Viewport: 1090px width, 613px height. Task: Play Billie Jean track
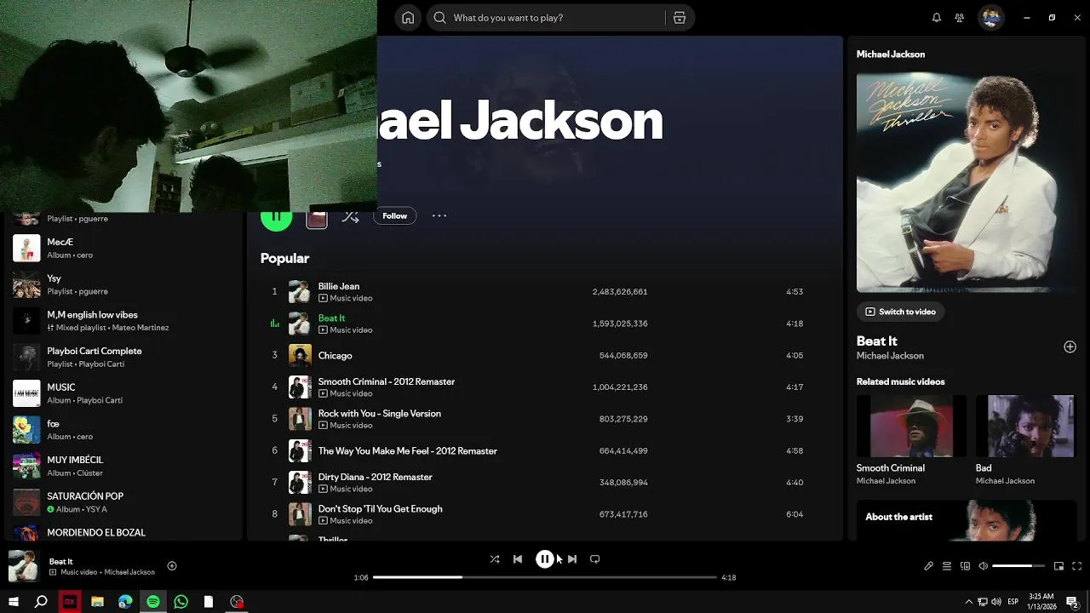tap(545, 291)
